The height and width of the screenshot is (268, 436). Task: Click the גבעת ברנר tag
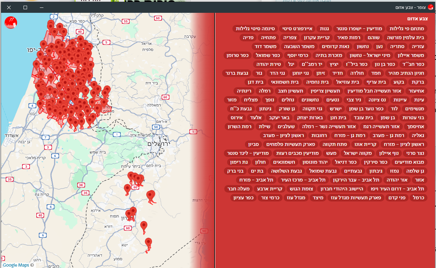[x=236, y=73]
